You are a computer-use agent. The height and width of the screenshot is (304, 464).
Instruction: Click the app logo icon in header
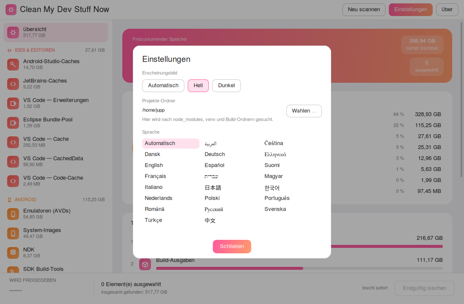(x=11, y=9)
